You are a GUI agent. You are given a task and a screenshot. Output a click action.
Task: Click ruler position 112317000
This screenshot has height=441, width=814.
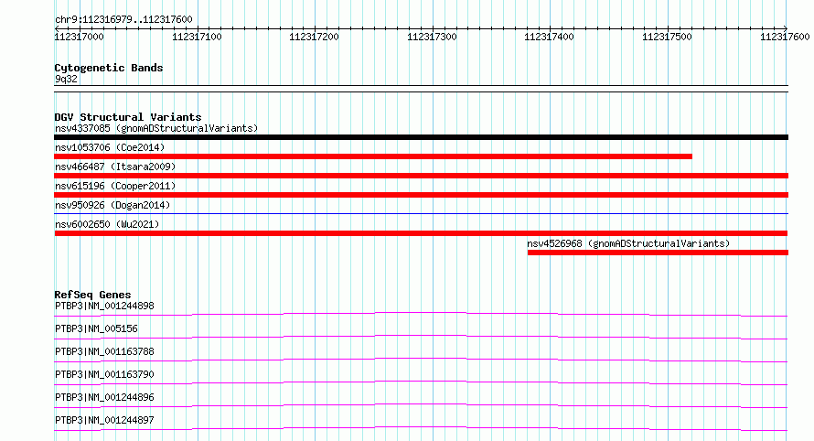[x=79, y=37]
